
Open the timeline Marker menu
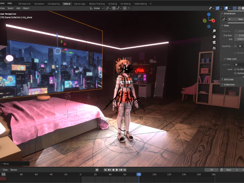tap(14, 170)
